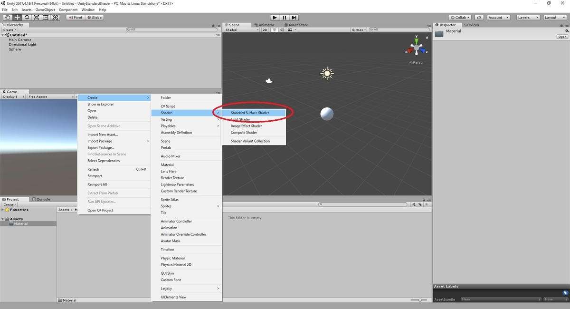Expand the Import Package submenu
The width and height of the screenshot is (570, 309).
[114, 141]
